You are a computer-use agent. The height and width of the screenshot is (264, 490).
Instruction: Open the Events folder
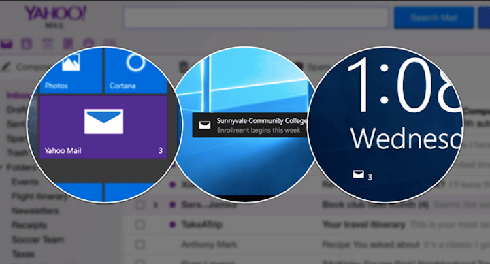click(25, 182)
